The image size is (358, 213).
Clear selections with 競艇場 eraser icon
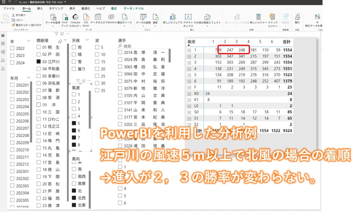click(60, 41)
